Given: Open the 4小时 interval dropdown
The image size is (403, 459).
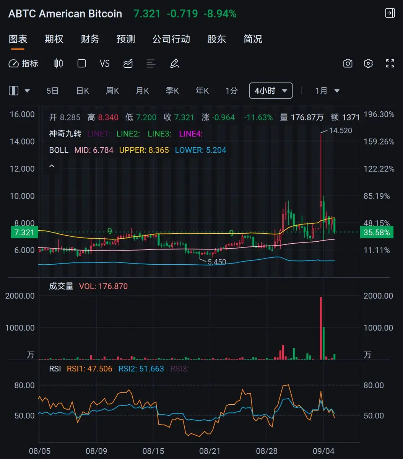Looking at the screenshot, I should point(271,91).
